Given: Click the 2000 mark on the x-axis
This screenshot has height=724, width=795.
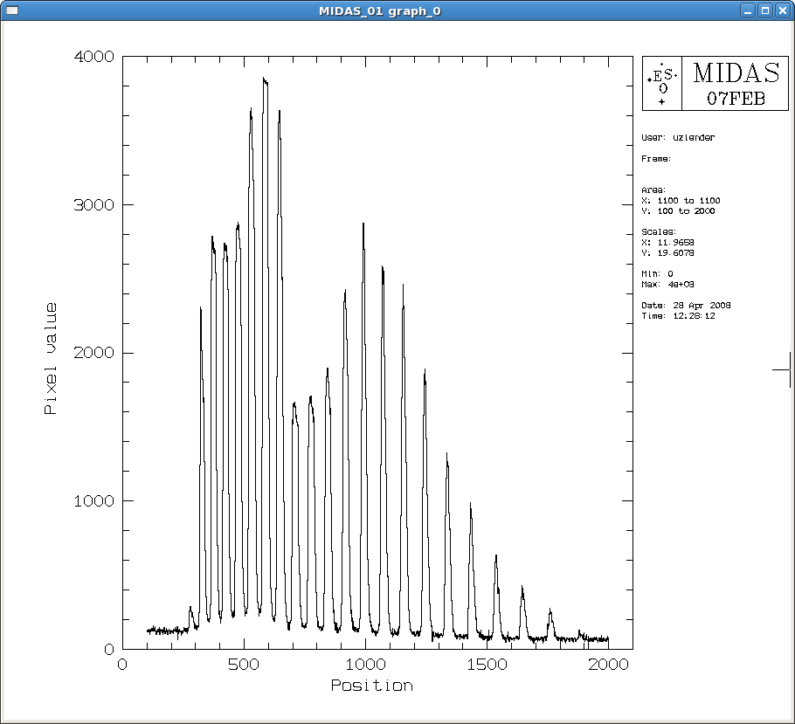Looking at the screenshot, I should 610,664.
